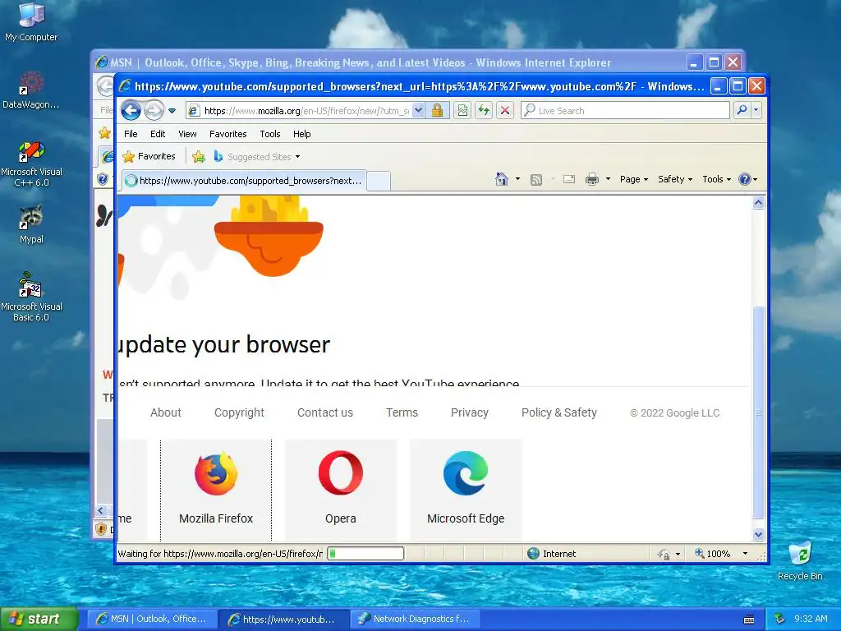Screen dimensions: 841x631
Task: Click the Refresh page icon
Action: [484, 111]
